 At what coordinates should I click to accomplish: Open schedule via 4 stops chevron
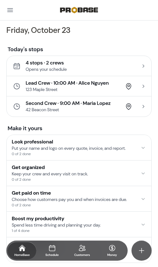(143, 66)
